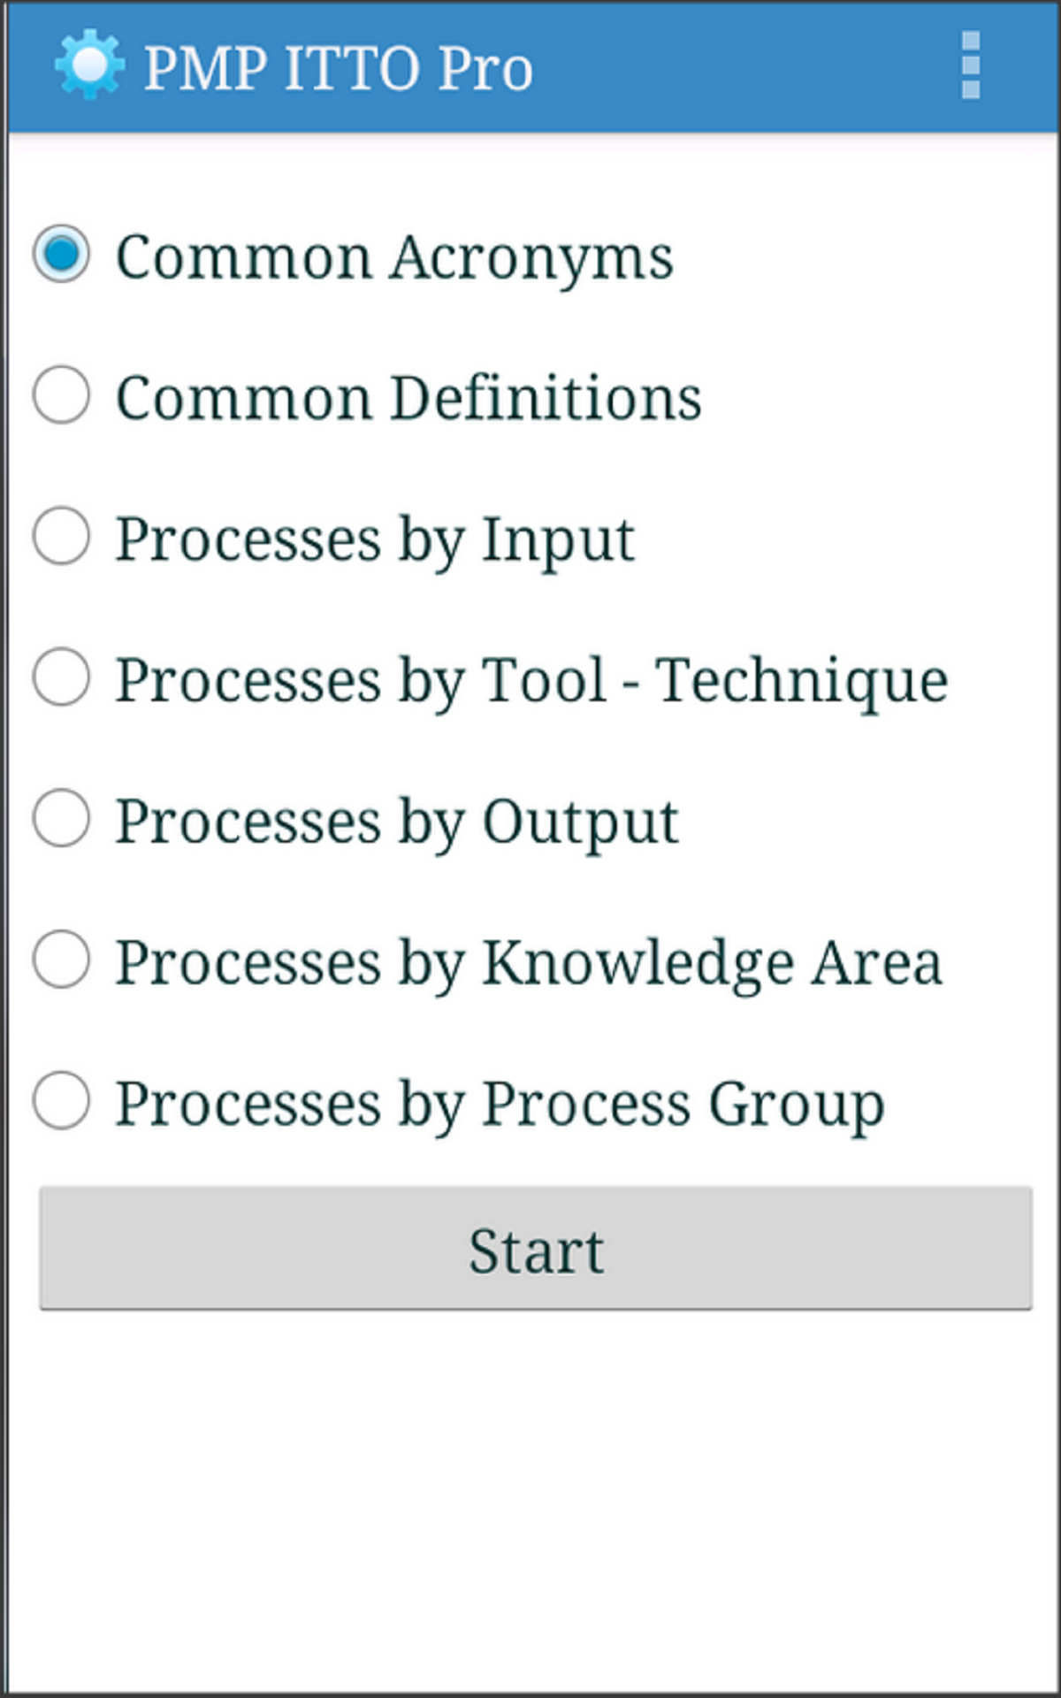Screen dimensions: 1061x1698
Task: Choose Processes by Tool - Technique
Action: tap(62, 679)
